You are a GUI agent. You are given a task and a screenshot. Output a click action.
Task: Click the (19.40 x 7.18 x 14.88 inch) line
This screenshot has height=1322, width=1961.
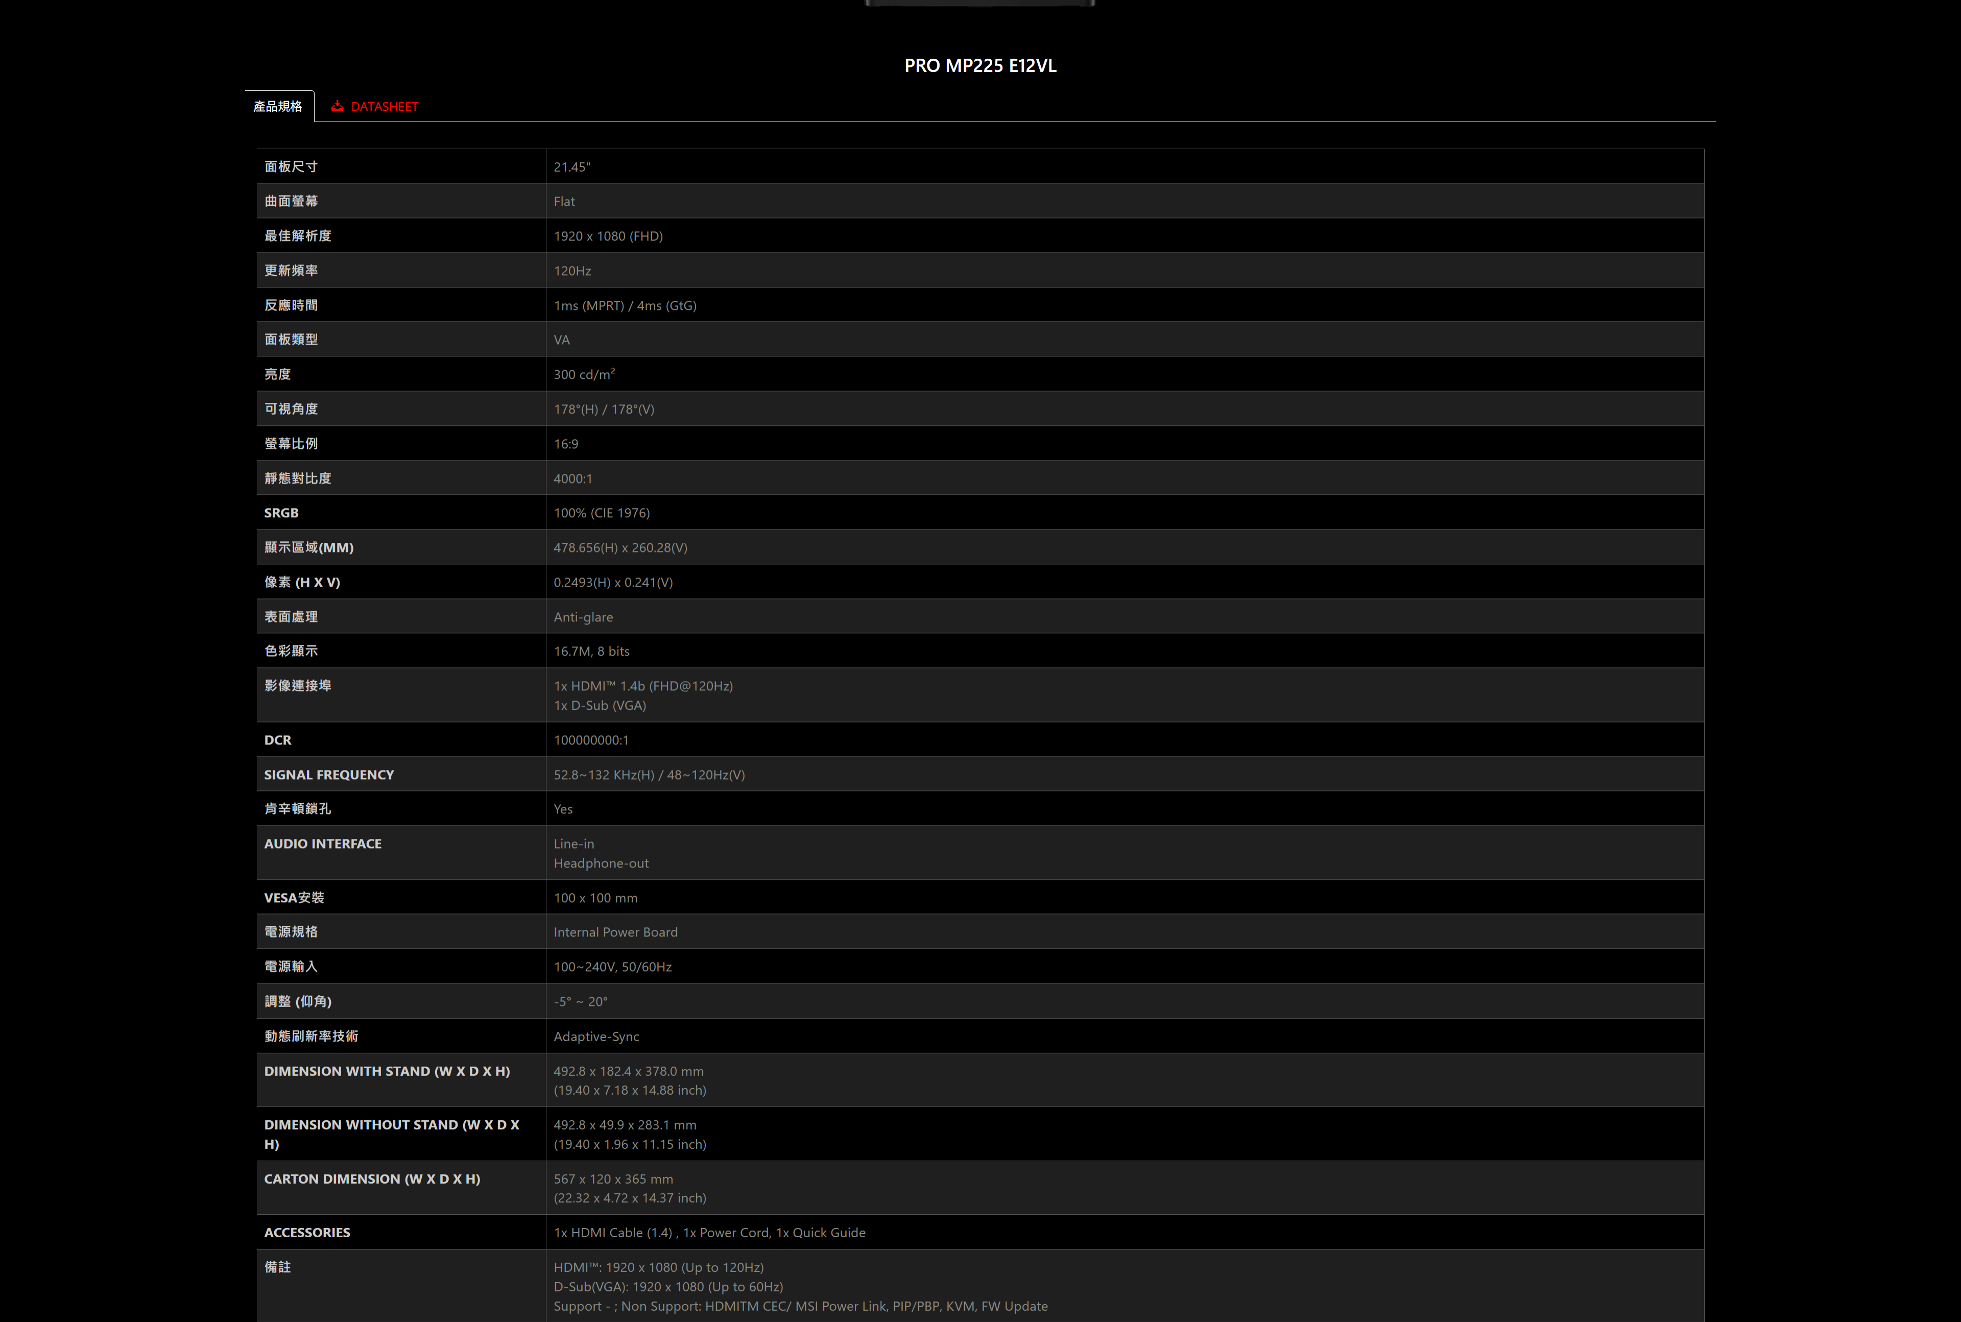(x=630, y=1090)
